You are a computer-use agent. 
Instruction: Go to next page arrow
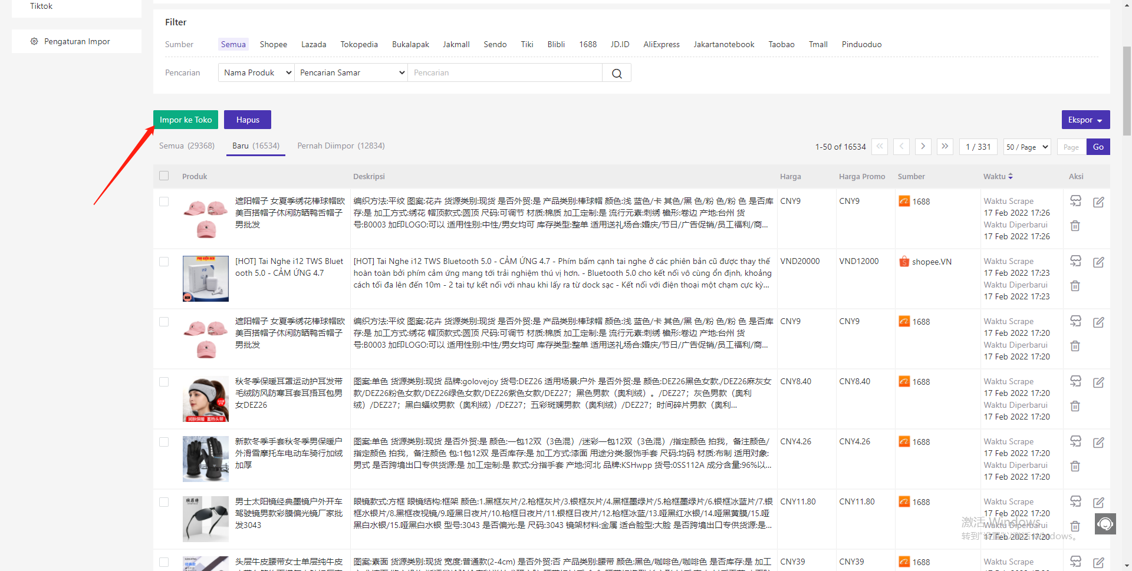tap(923, 147)
